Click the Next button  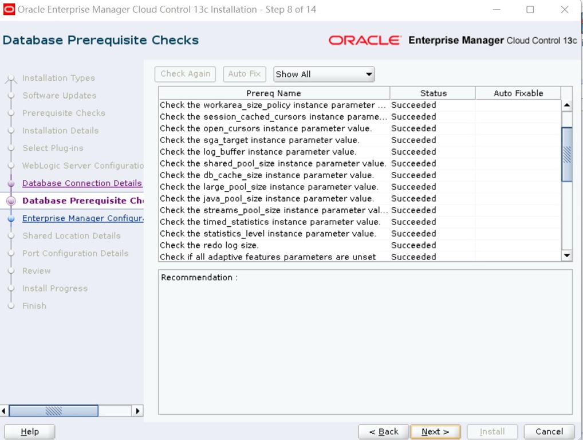click(435, 432)
